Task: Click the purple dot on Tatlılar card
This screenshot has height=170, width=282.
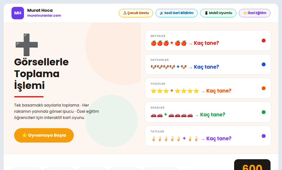Action: (264, 136)
